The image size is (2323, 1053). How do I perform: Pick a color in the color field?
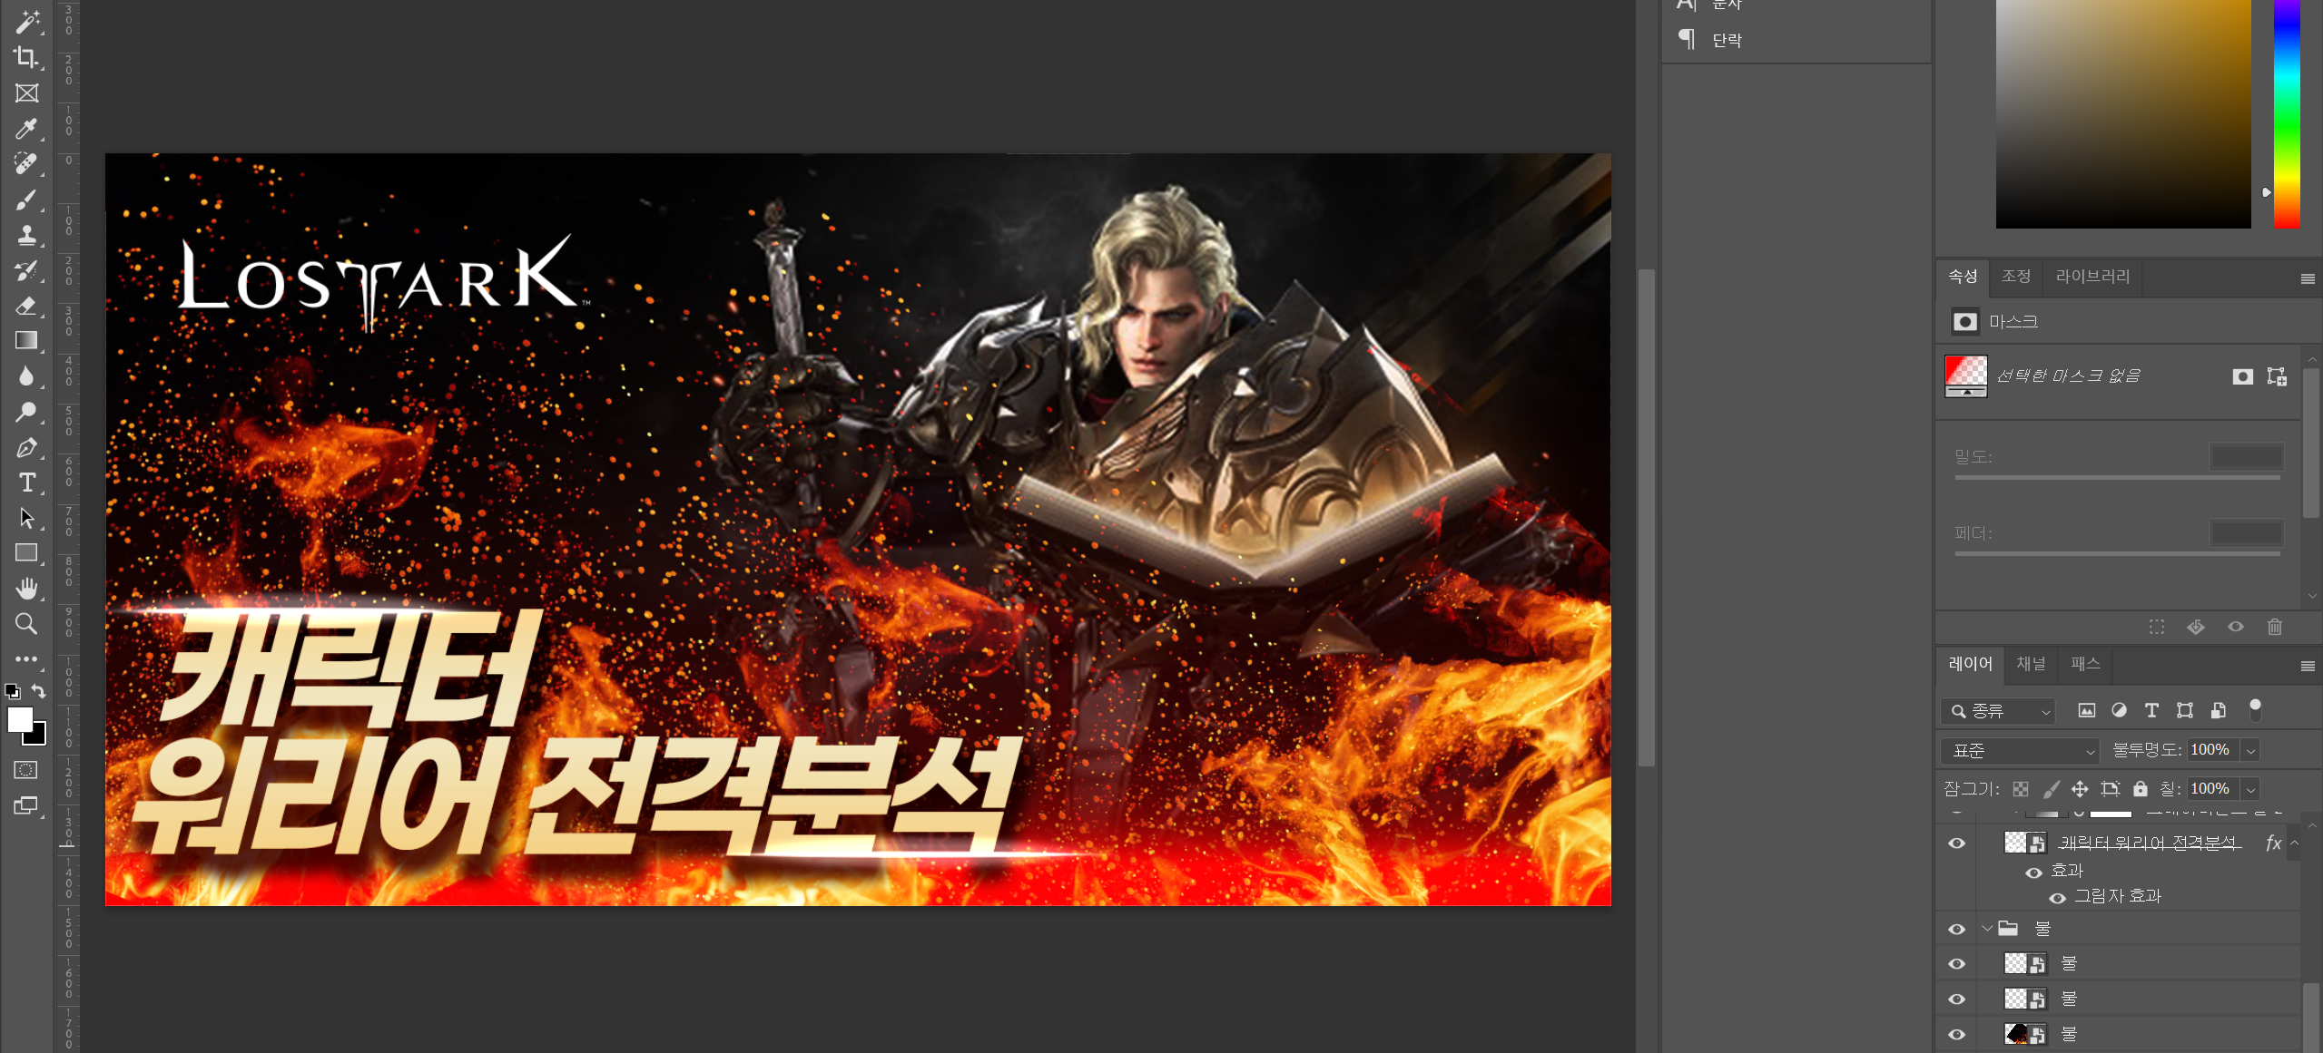(2123, 113)
